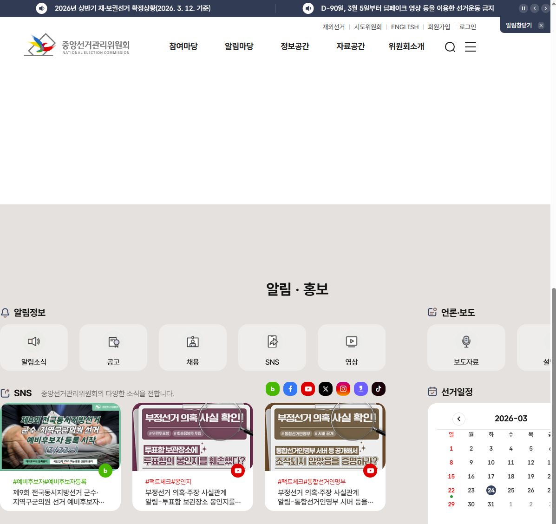556x524 pixels.
Task: Open the 회원가입 sign-up link
Action: [438, 27]
